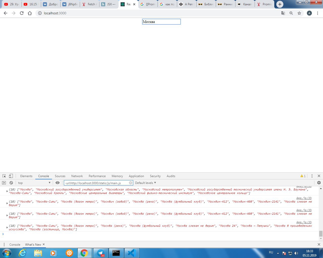Clear the console with the ban icon
Screen dimensions: 323x258
coord(11,183)
